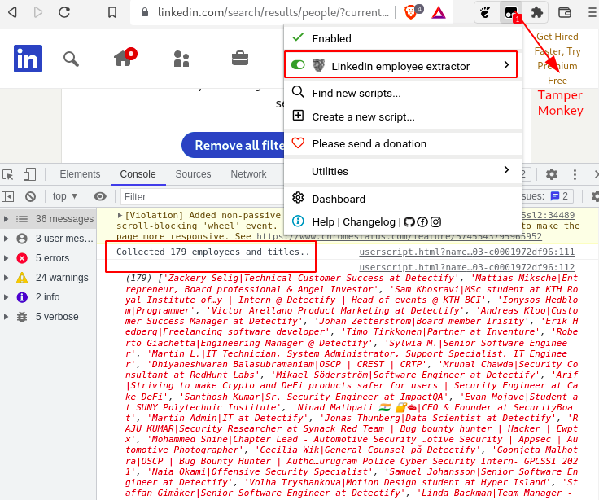The width and height of the screenshot is (599, 500).
Task: Open userscript.html source link line 111
Action: point(467,252)
